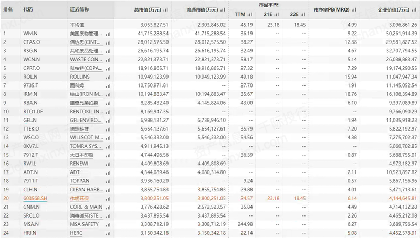The width and height of the screenshot is (420, 238).
Task: Select market cap value 41,715,288.54 for WM.N
Action: pyautogui.click(x=153, y=34)
